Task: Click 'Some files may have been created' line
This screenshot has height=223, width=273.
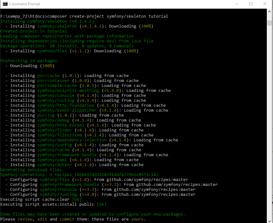Action: 93,214
